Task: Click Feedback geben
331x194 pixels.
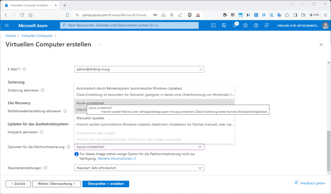Action: [x=310, y=183]
